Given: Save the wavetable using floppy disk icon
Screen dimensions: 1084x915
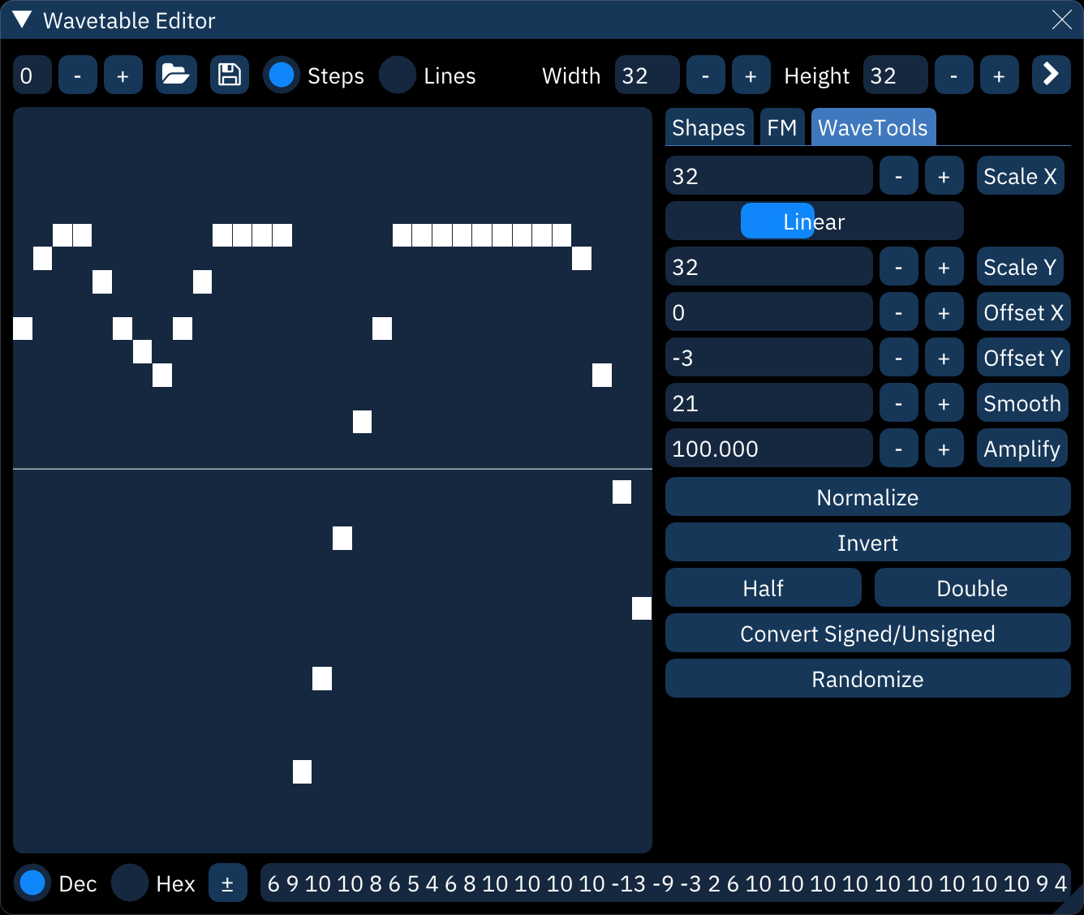Looking at the screenshot, I should click(230, 75).
